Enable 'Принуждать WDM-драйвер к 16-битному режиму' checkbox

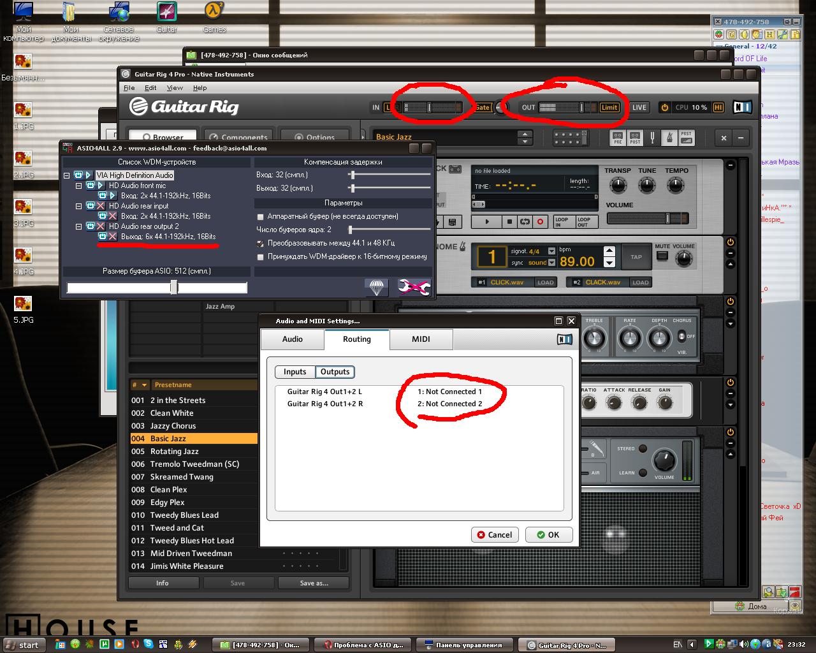(x=260, y=256)
